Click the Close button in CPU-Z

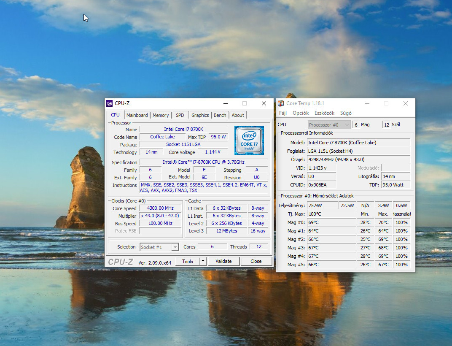256,261
